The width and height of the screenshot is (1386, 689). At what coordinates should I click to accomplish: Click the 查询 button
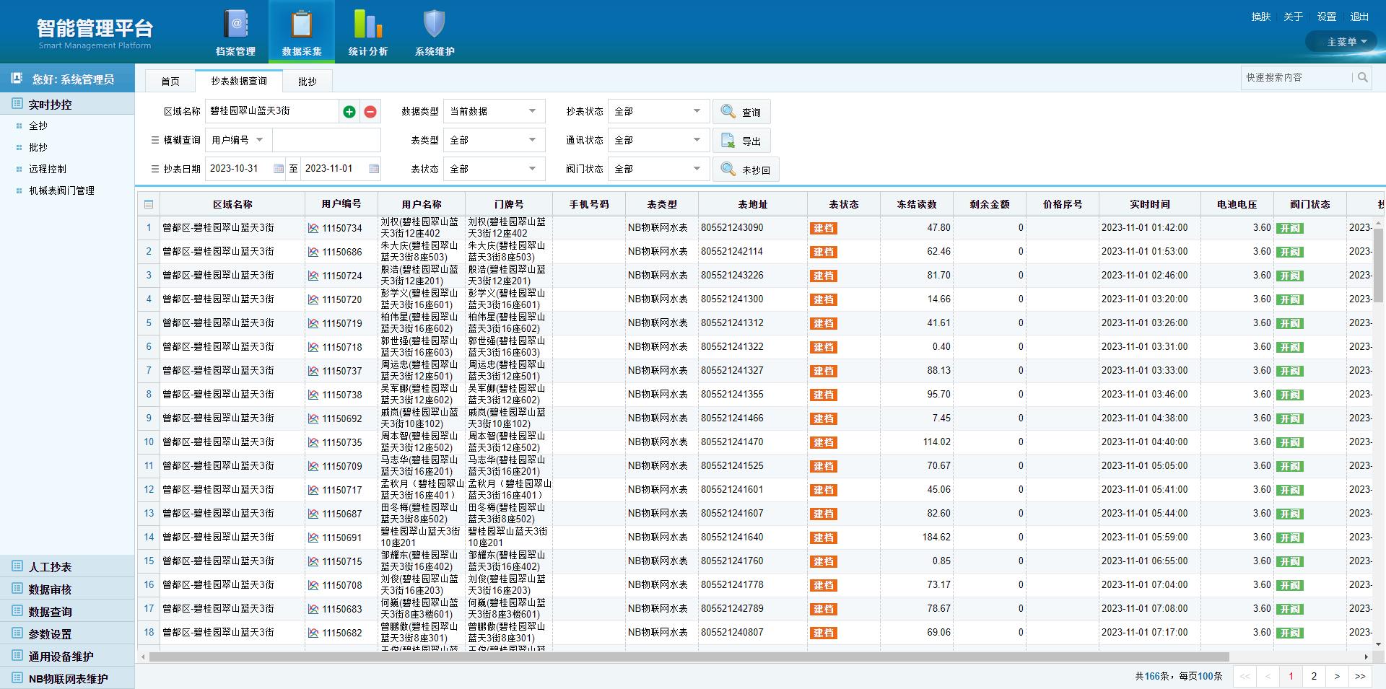[x=741, y=112]
